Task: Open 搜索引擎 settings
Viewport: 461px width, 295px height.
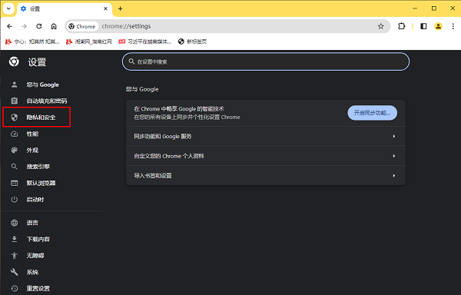Action: 38,167
